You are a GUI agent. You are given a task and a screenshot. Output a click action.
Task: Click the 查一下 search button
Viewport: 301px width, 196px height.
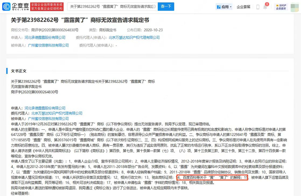[x=166, y=6]
